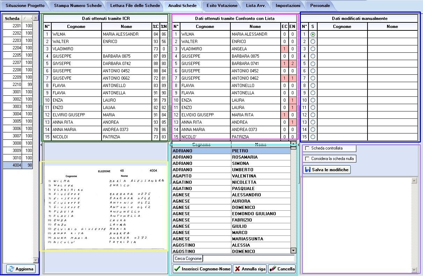Click the Aggiorna refresh button

click(21, 269)
